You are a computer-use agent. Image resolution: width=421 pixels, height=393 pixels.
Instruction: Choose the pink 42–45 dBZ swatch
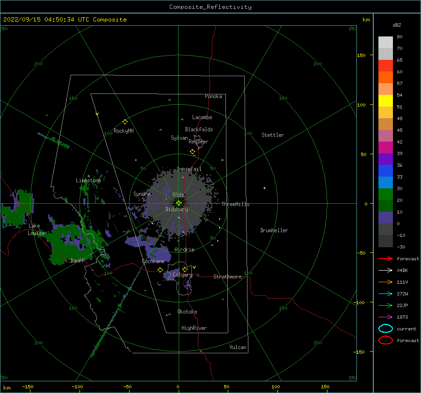tap(385, 136)
